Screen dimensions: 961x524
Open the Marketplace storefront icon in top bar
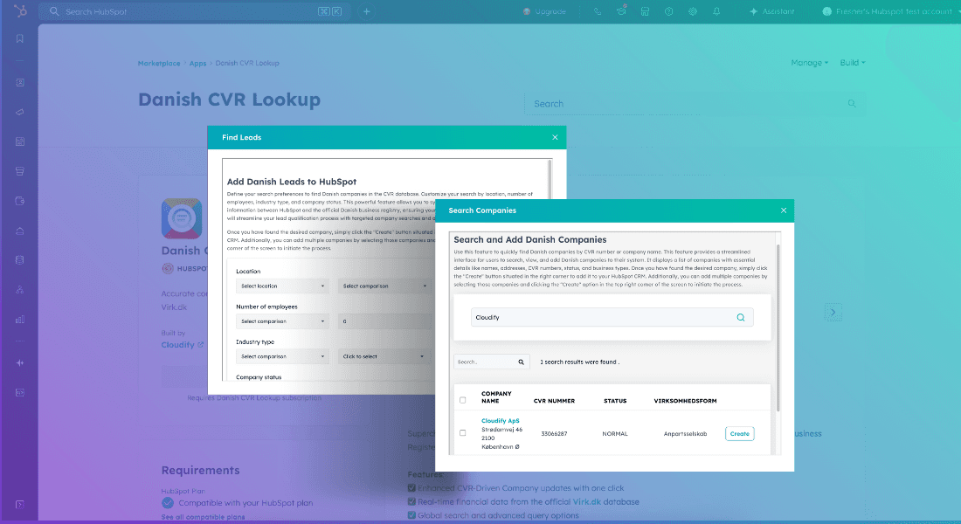[645, 11]
